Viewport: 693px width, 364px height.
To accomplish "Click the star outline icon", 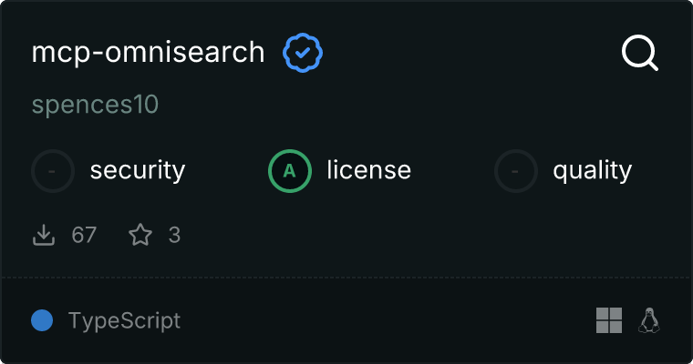I will 140,236.
